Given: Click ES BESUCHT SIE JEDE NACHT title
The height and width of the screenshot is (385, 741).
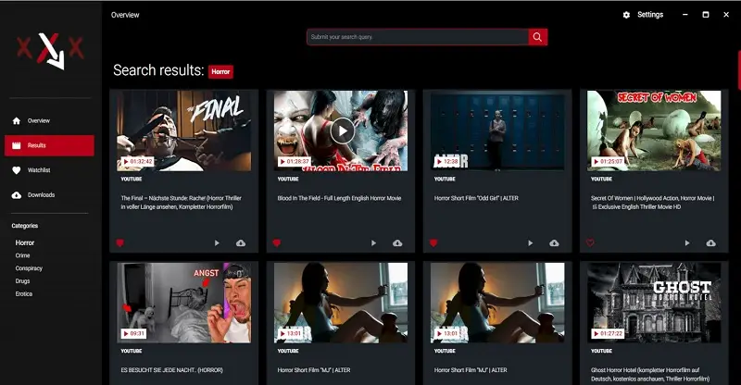Looking at the screenshot, I should click(x=171, y=370).
